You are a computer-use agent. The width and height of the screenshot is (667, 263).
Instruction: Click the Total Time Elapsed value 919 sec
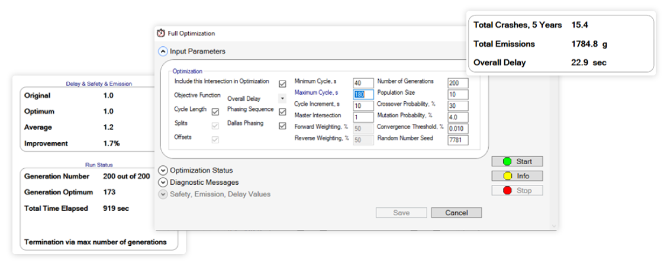point(116,209)
